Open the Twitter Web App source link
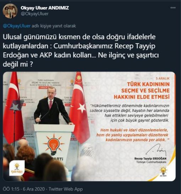 [66, 189]
